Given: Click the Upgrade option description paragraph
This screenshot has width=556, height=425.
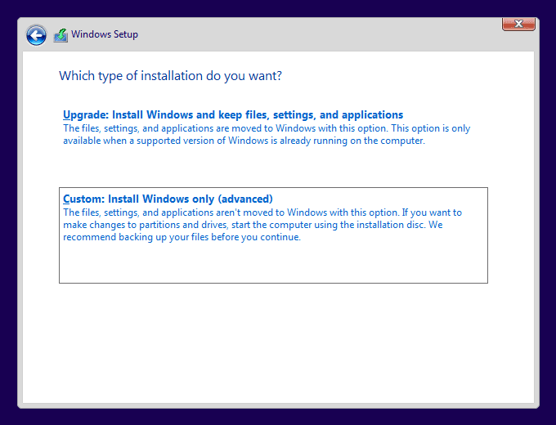Looking at the screenshot, I should pos(267,134).
